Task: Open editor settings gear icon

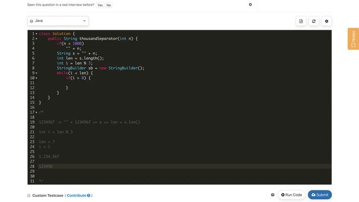Action: (326, 21)
